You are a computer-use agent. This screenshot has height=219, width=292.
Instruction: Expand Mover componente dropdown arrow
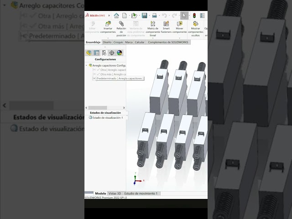pyautogui.click(x=179, y=38)
